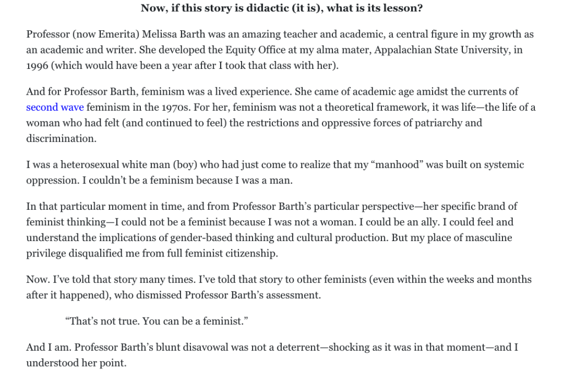
Task: Click the paragraph starting "Now. I've told that story"
Action: click(x=279, y=287)
